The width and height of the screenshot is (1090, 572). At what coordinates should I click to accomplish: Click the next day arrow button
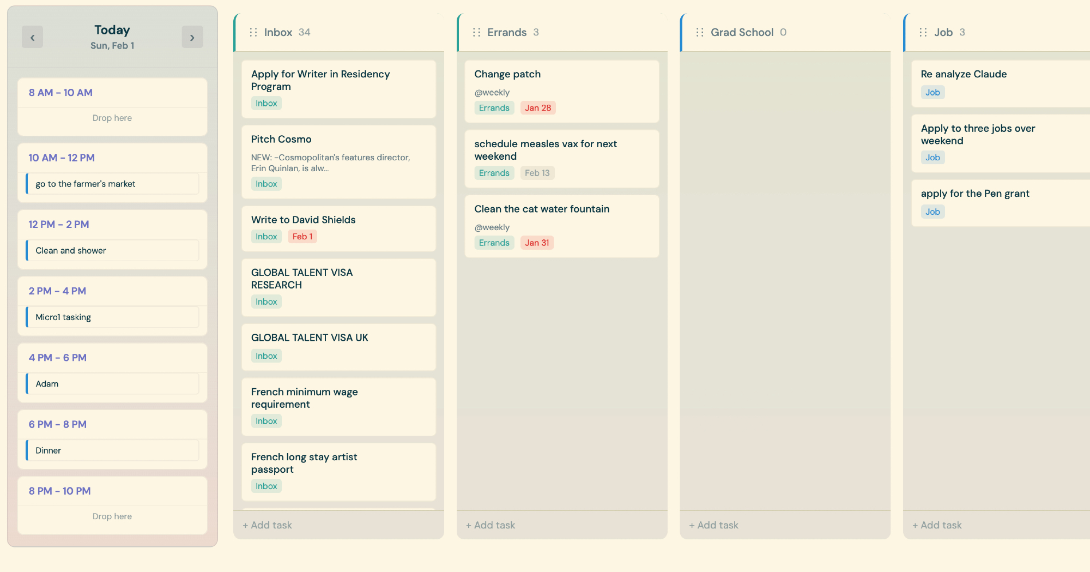click(192, 38)
